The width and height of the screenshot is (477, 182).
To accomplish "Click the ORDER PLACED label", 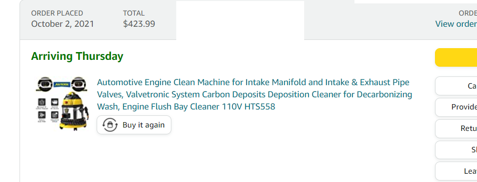I will tap(57, 13).
